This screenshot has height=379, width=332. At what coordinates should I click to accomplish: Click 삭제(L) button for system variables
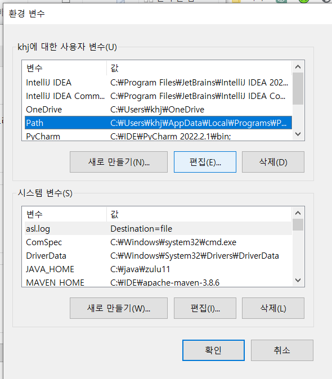[x=273, y=308]
